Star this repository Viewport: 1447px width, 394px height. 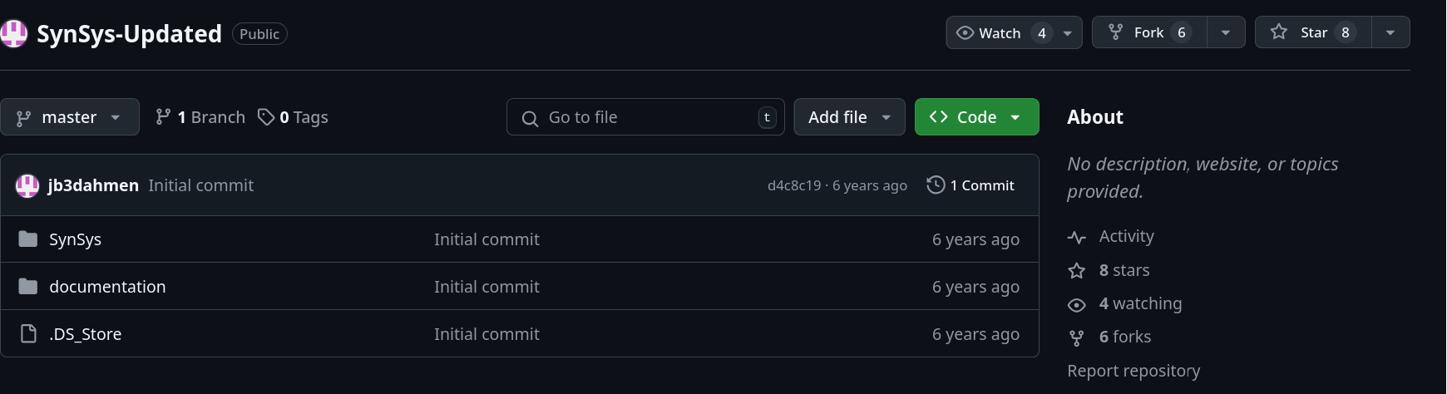pyautogui.click(x=1312, y=32)
